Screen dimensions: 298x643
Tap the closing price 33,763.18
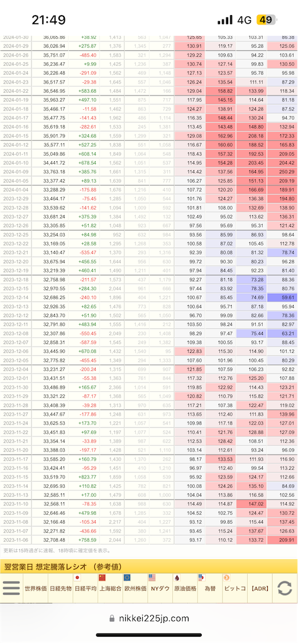[53, 171]
